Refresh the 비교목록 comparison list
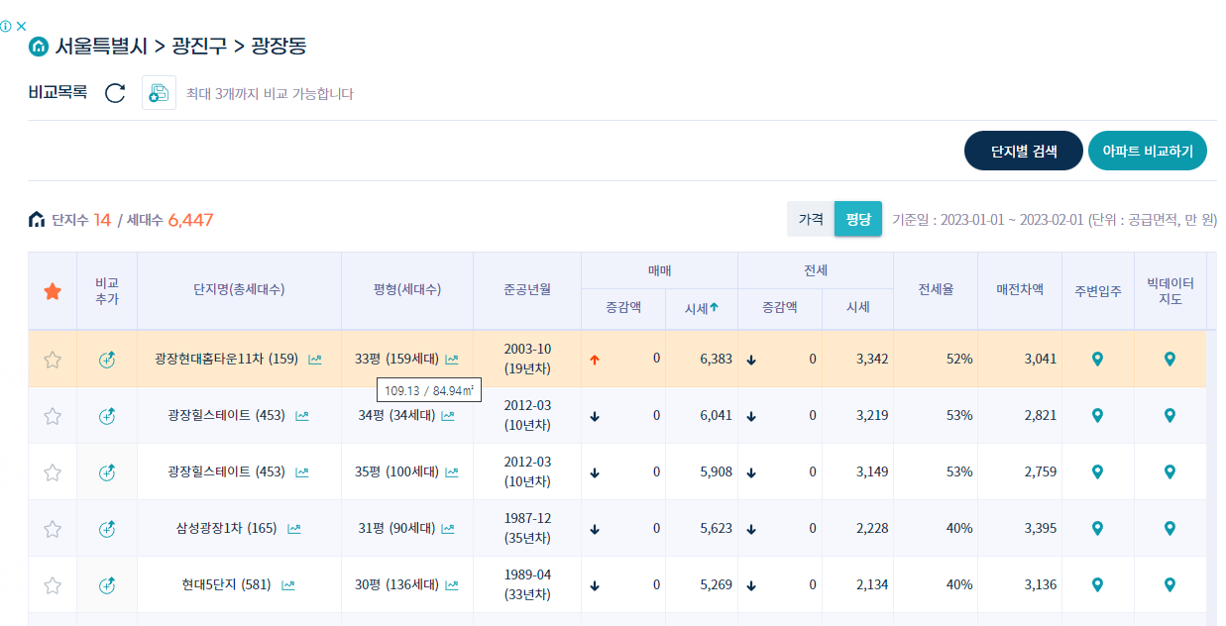1226x626 pixels. point(116,92)
